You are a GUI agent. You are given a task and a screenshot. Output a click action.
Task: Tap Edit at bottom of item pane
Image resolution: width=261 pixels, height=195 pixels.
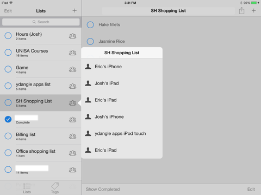(251, 189)
